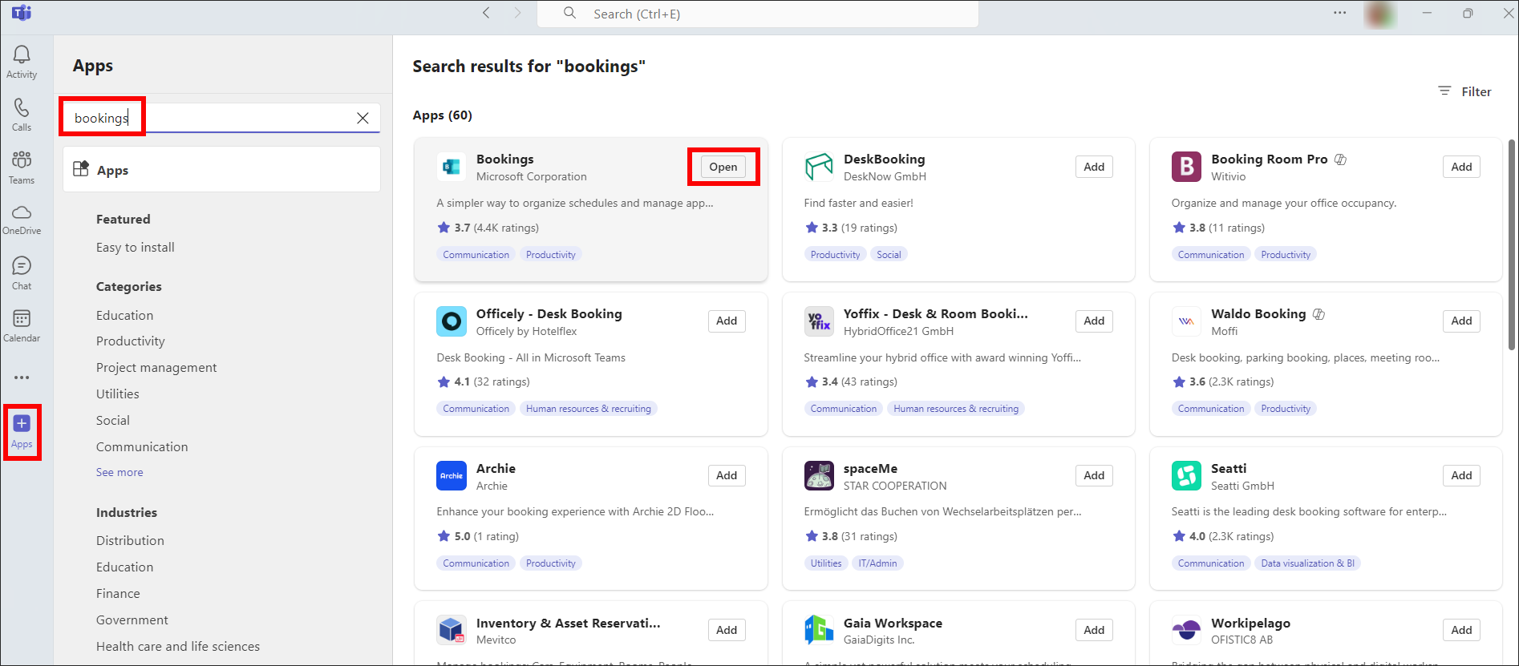Add the Seatti app

pyautogui.click(x=1461, y=475)
